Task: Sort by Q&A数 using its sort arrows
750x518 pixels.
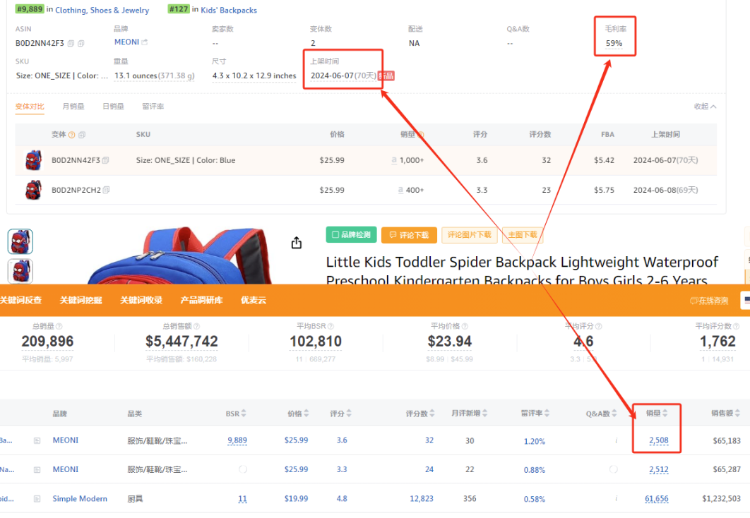Action: [x=614, y=414]
